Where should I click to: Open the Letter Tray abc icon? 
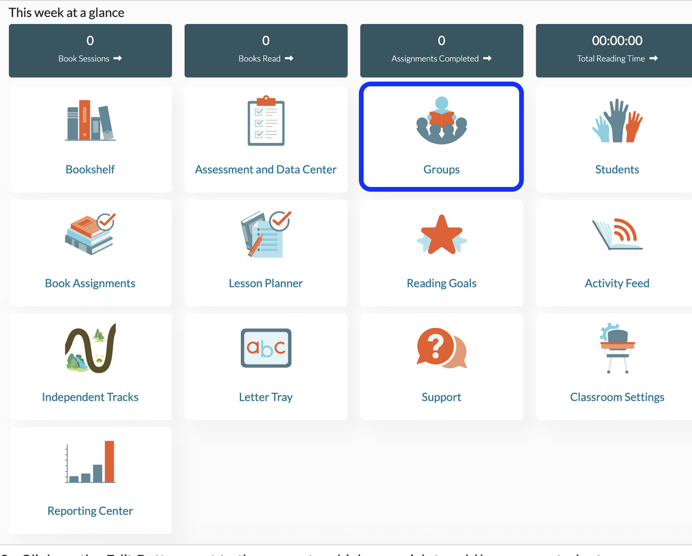click(266, 348)
